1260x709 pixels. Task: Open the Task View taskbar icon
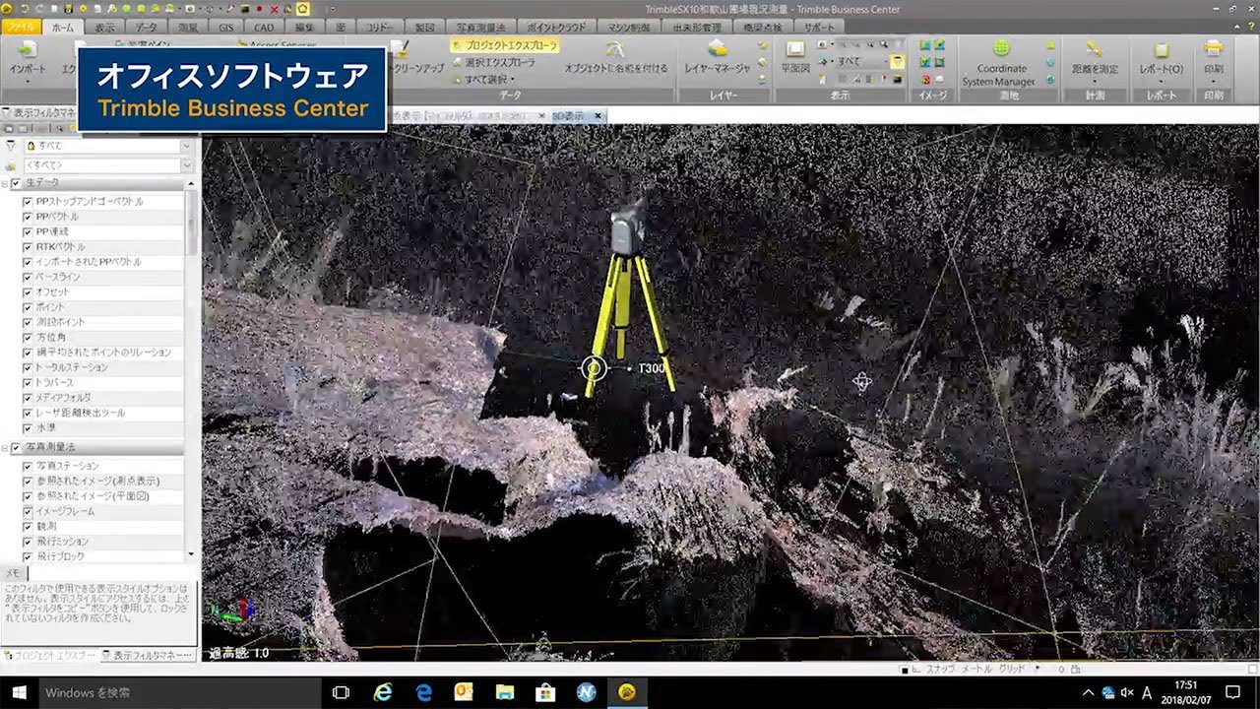click(341, 692)
